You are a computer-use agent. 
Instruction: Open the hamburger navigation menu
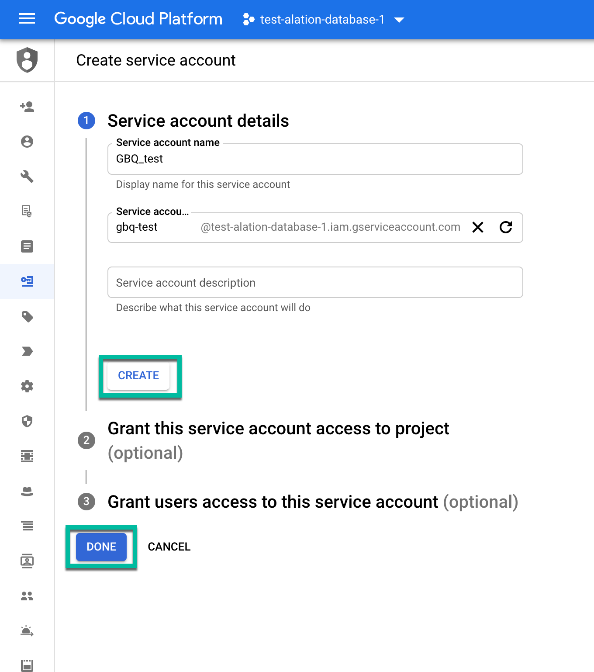click(27, 19)
